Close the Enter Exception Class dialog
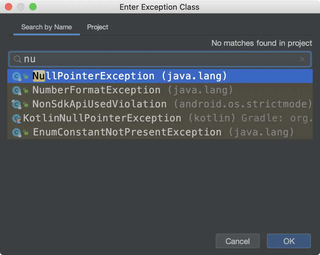The width and height of the screenshot is (320, 255). (9, 7)
